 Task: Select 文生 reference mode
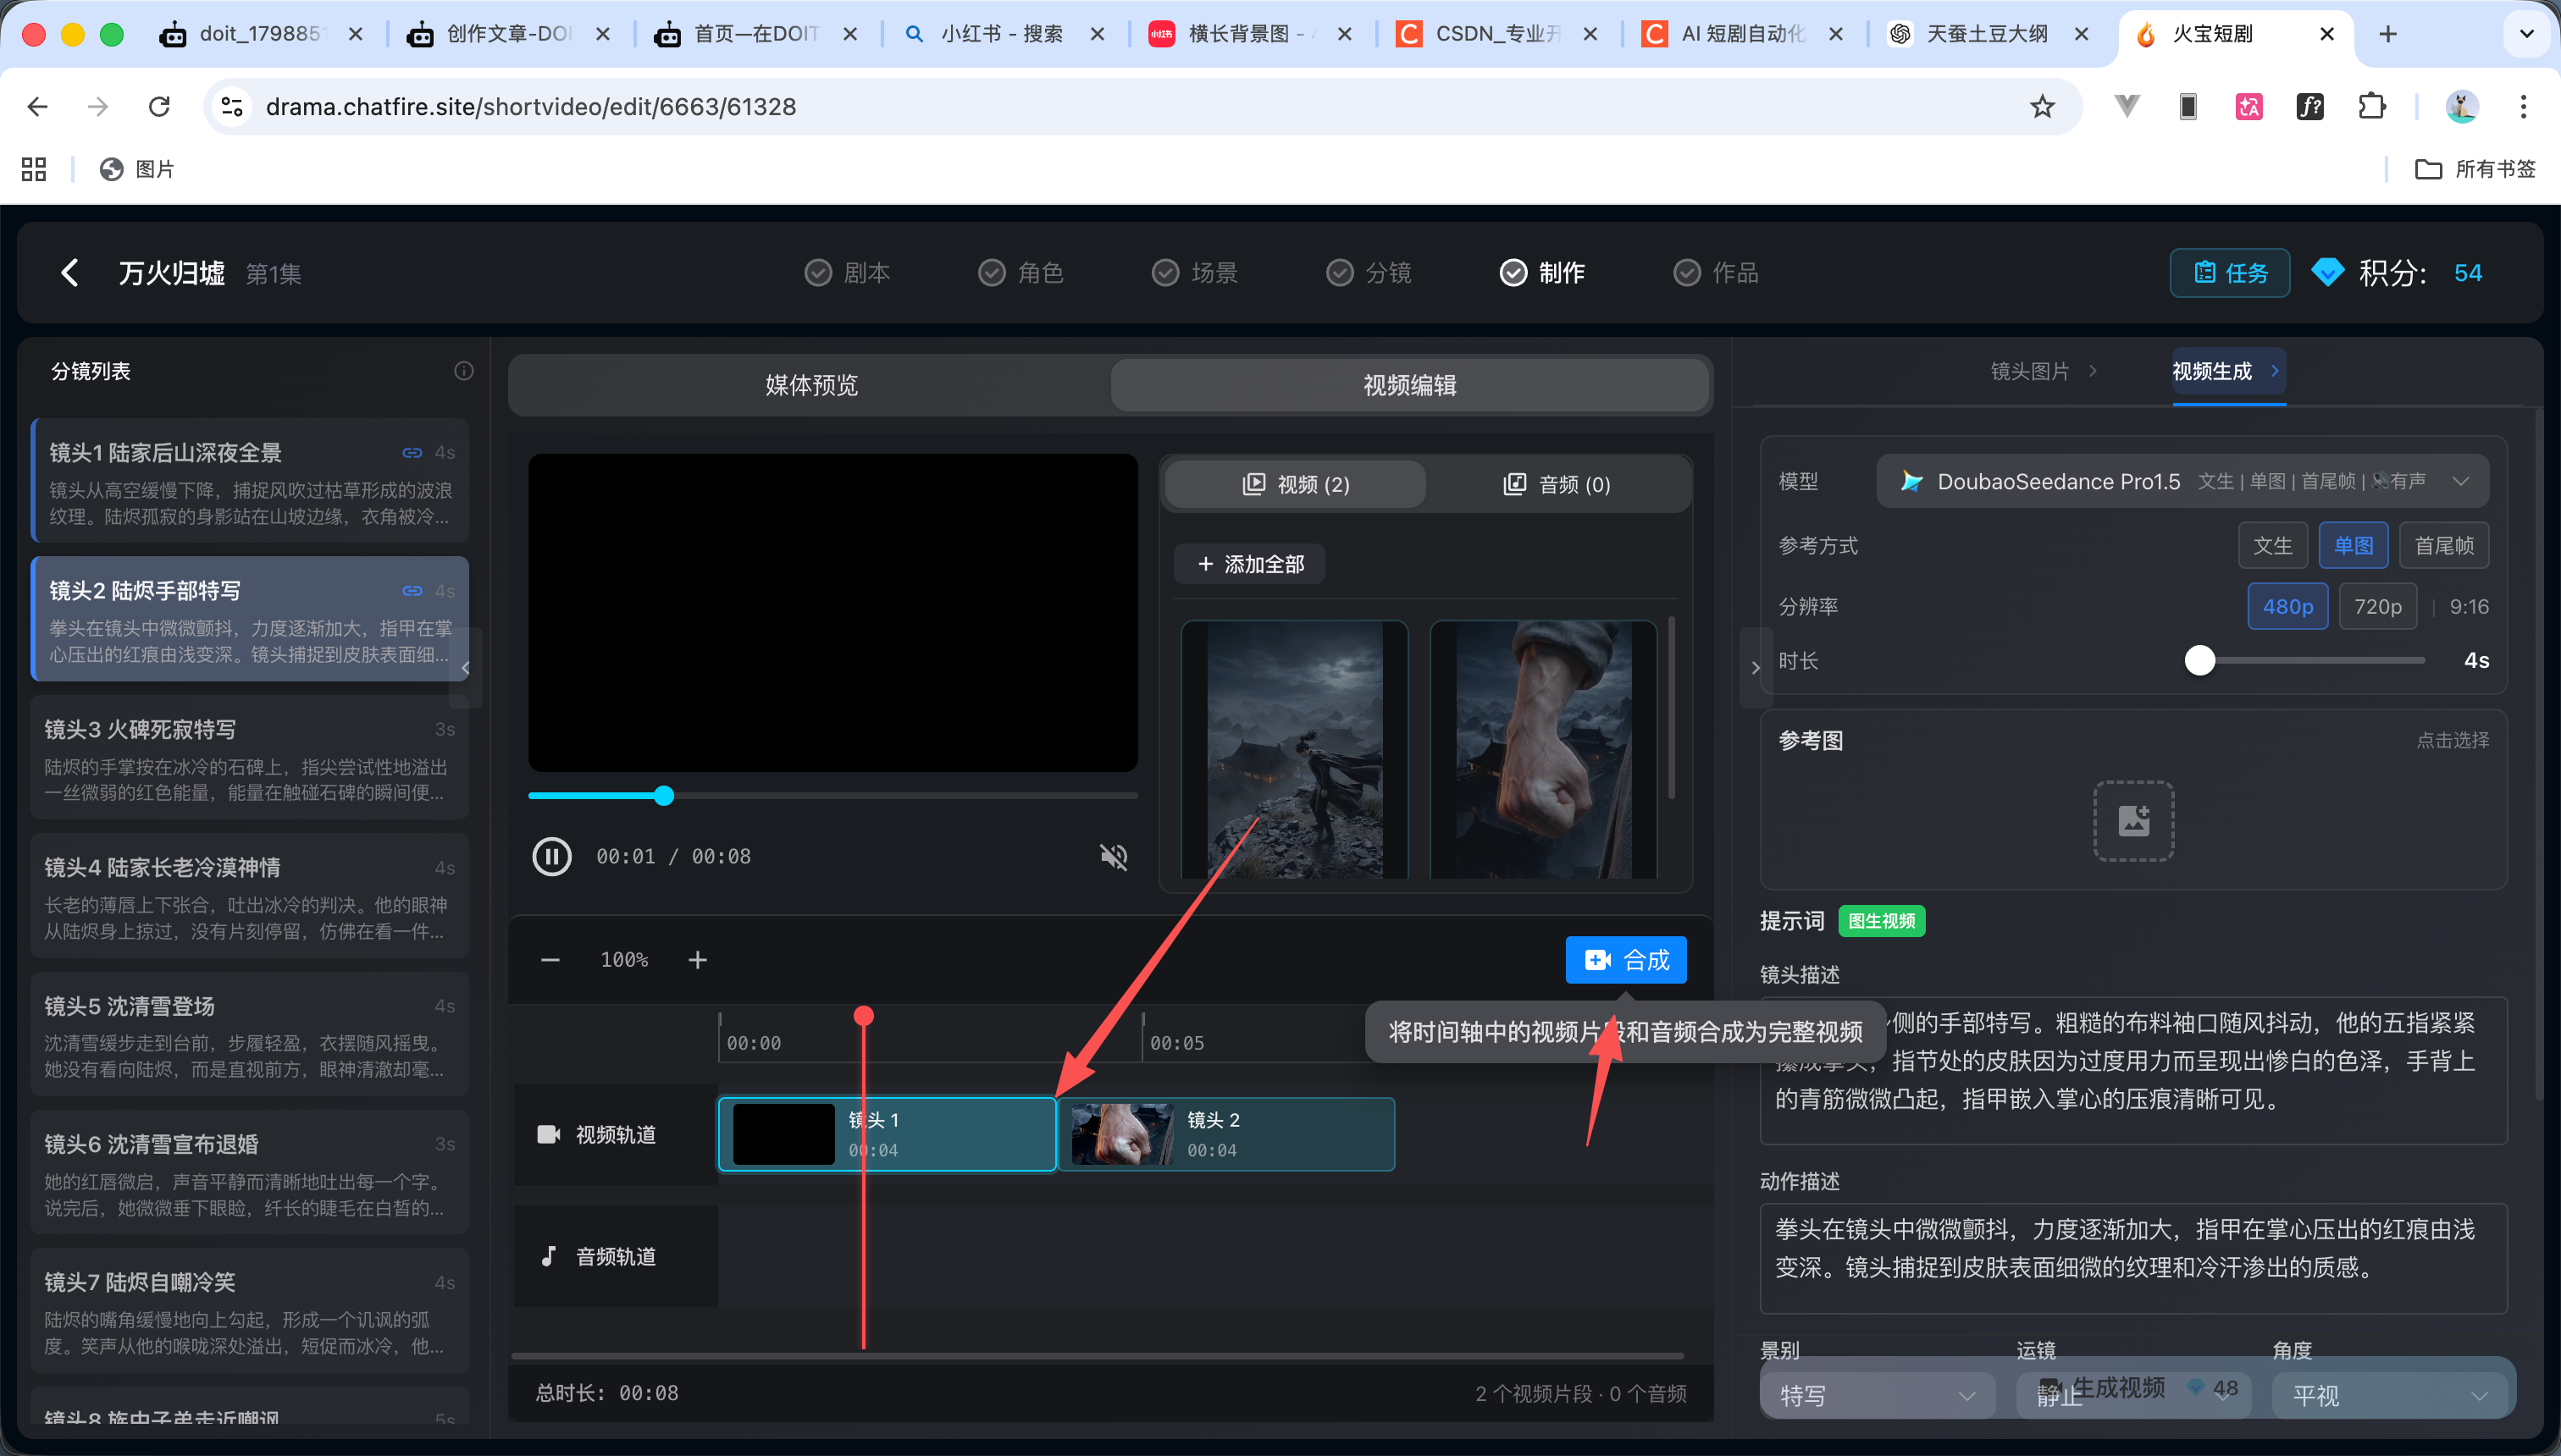(x=2273, y=545)
